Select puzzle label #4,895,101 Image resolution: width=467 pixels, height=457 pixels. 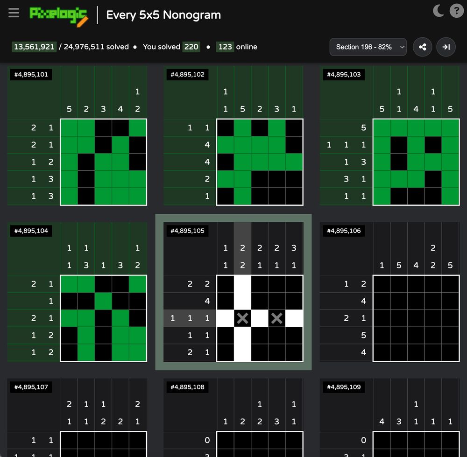pos(31,74)
